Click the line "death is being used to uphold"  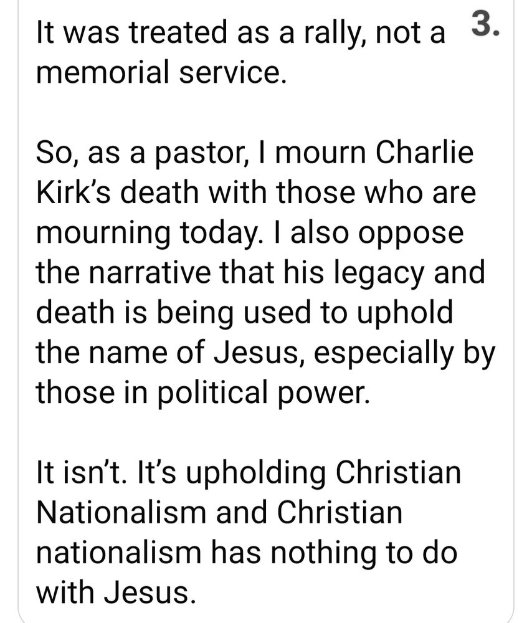coord(244,313)
